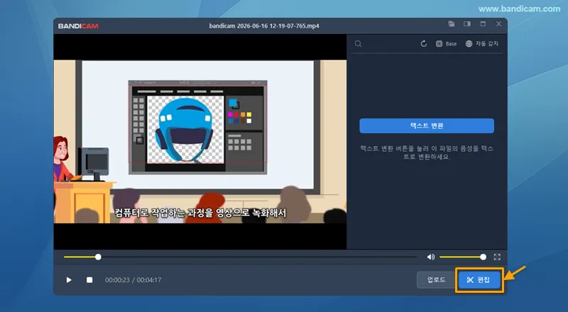Select the Base model option
568x312 pixels.
(x=446, y=44)
